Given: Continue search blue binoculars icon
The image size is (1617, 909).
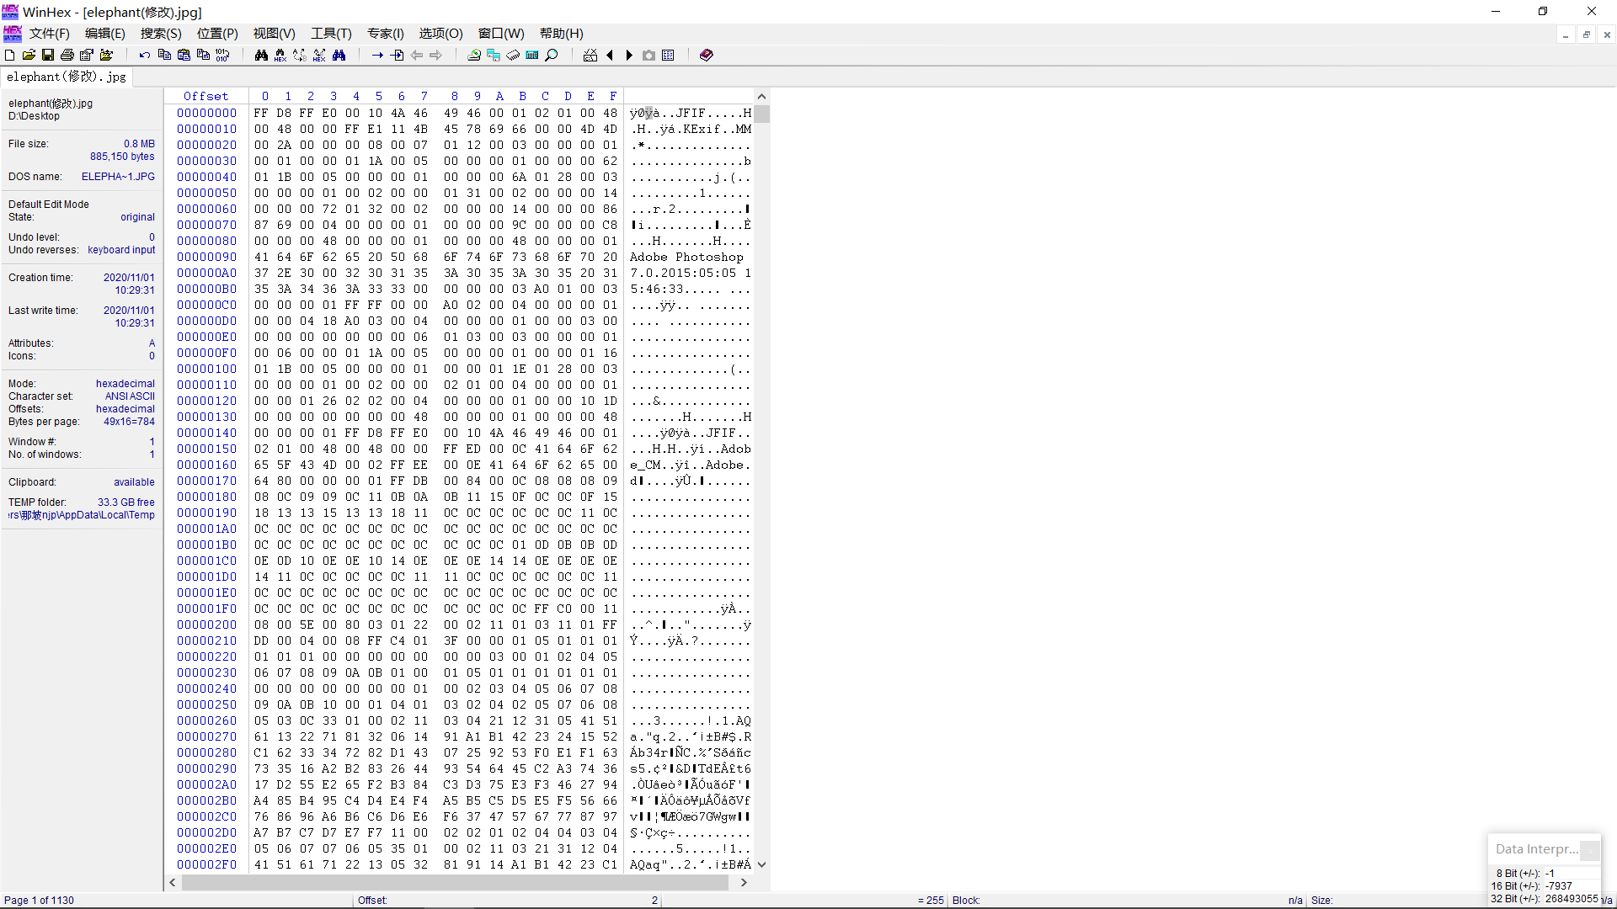Looking at the screenshot, I should (339, 56).
